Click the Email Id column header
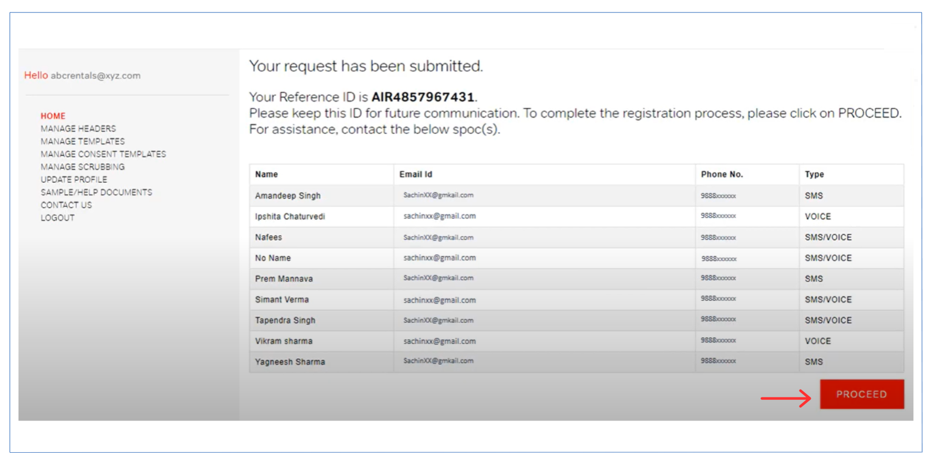Viewport: 932px width, 461px height. tap(415, 175)
